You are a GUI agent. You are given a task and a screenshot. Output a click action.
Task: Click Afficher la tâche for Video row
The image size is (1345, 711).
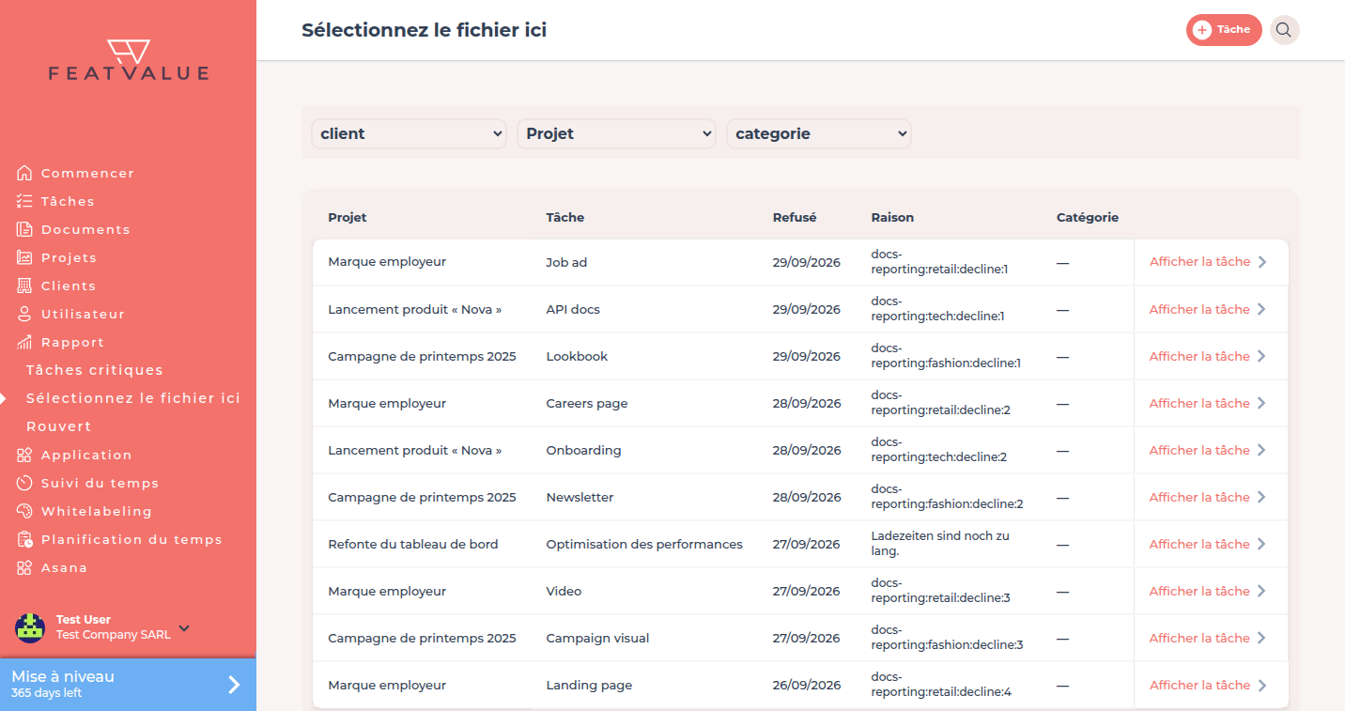tap(1208, 591)
